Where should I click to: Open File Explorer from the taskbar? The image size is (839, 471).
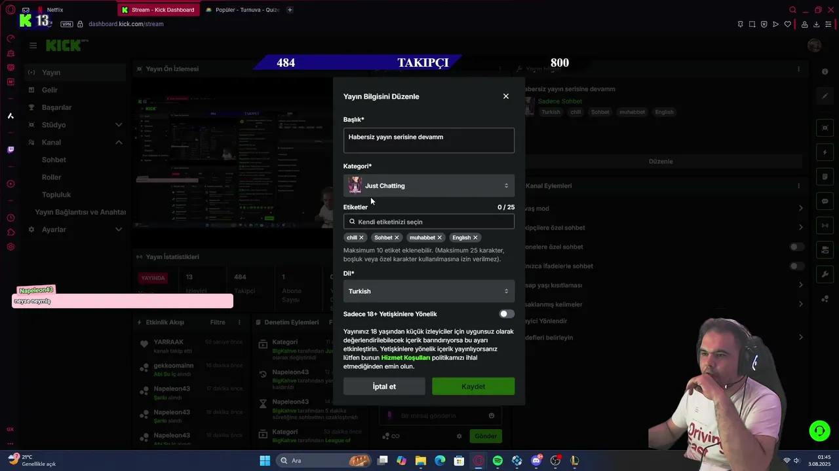421,461
